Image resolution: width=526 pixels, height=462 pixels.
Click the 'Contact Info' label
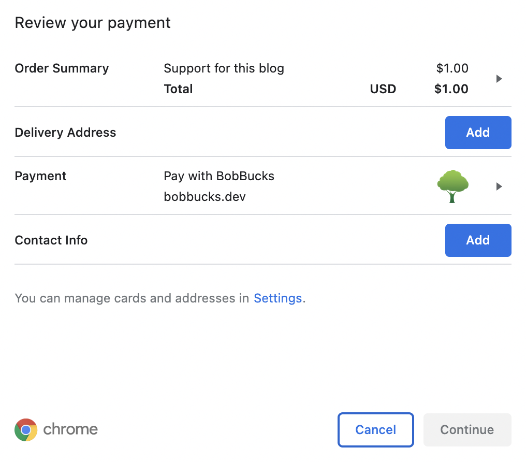(x=51, y=240)
